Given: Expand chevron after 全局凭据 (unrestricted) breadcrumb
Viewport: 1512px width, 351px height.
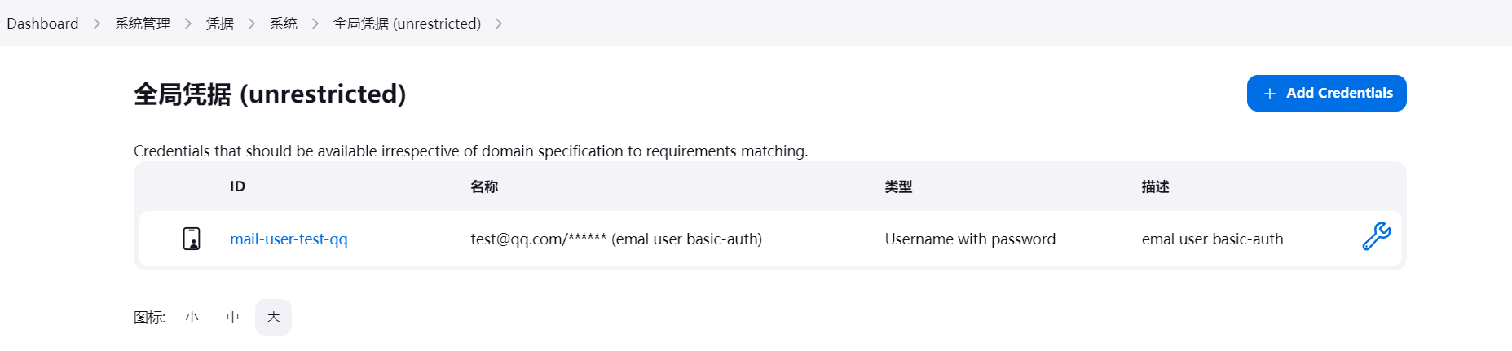Looking at the screenshot, I should [x=499, y=24].
